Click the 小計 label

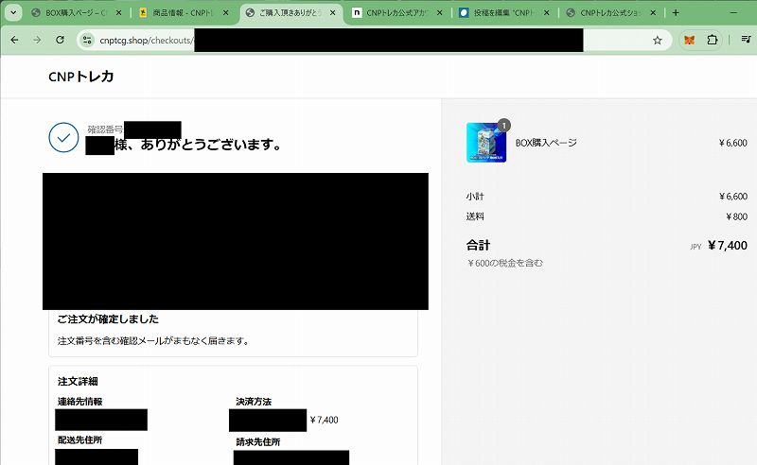point(475,197)
